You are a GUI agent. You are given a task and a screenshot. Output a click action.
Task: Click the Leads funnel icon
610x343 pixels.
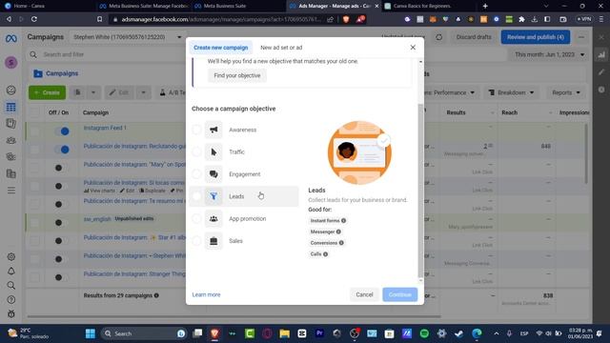(x=213, y=196)
